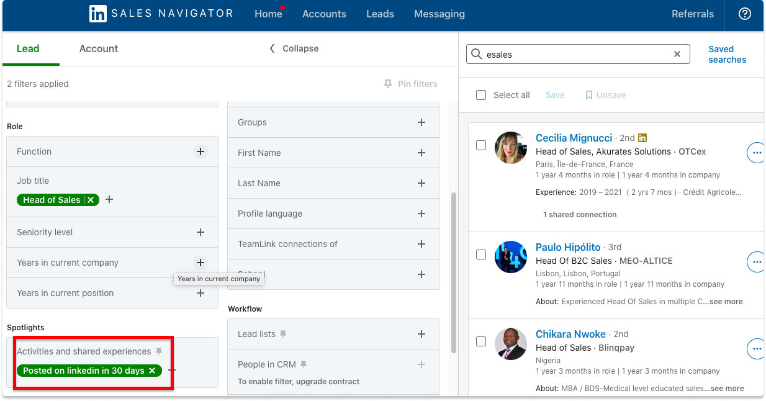766x401 pixels.
Task: Click the Job title filter label
Action: 33,181
